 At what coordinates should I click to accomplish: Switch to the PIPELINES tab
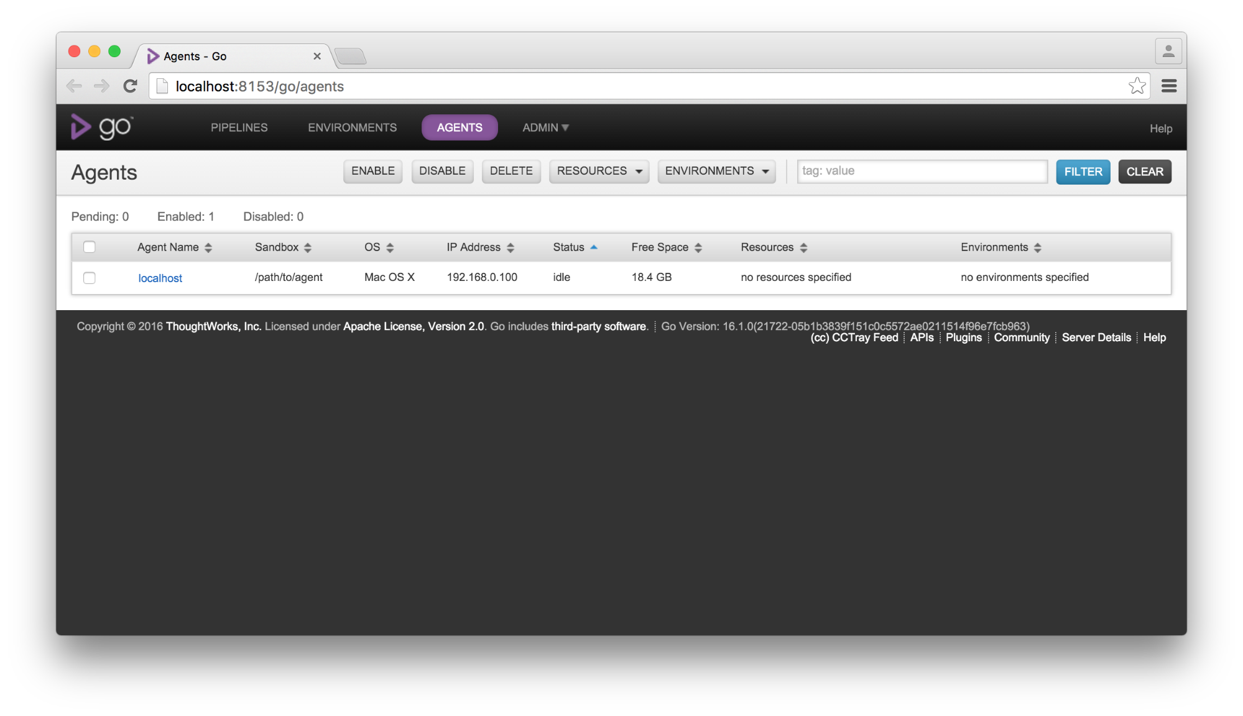click(x=239, y=127)
